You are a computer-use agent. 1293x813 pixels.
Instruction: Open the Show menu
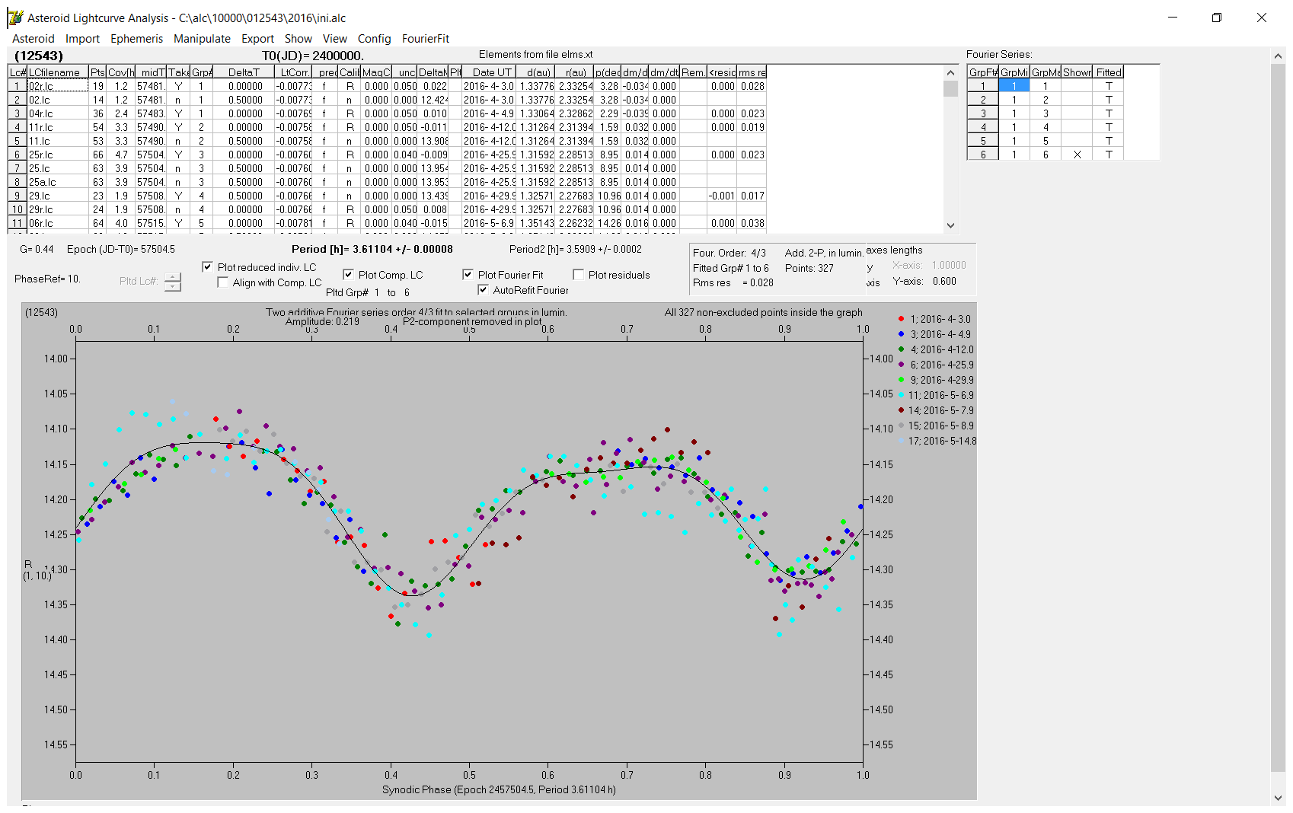click(299, 39)
